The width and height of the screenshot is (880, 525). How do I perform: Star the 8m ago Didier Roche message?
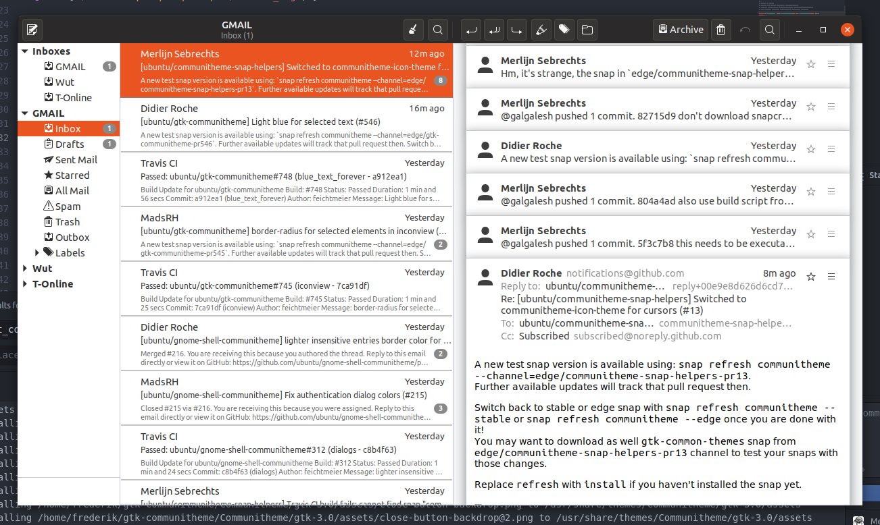811,277
